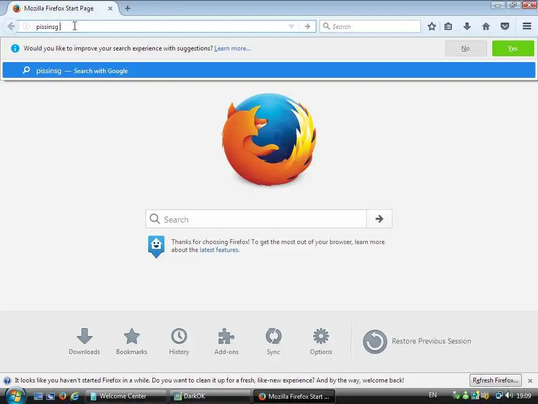
Task: Click Yes to enable search suggestions
Action: tap(513, 48)
